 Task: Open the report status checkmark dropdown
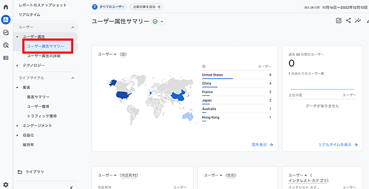tap(158, 22)
